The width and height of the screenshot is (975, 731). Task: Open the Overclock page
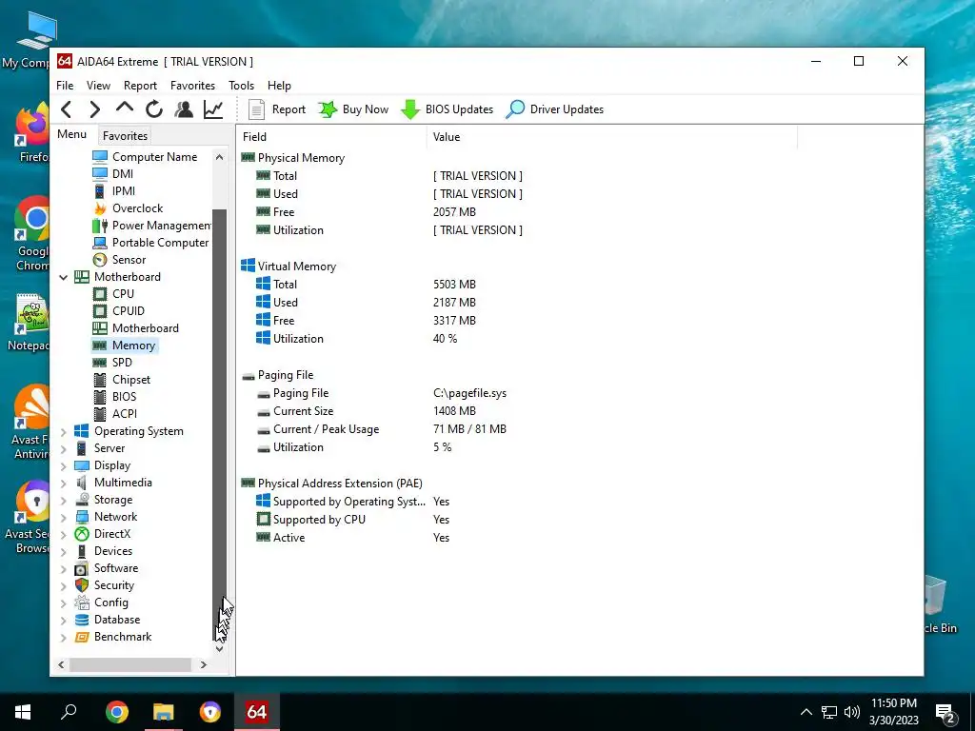click(128, 208)
